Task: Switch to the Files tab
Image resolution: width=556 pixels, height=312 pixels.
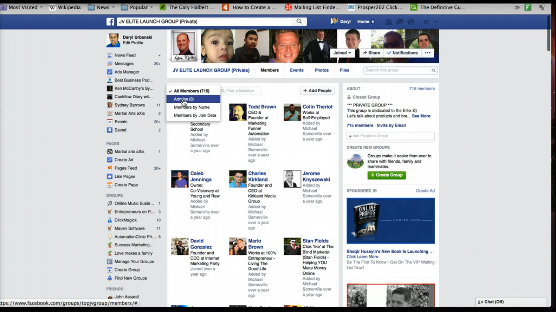Action: tap(344, 70)
